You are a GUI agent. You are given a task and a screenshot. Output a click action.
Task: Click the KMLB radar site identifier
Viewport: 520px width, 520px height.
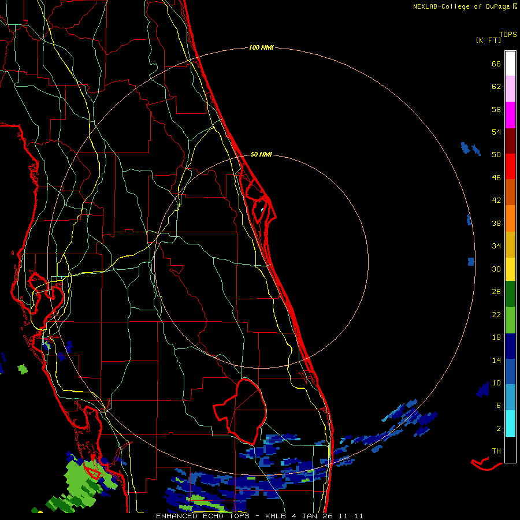[275, 516]
